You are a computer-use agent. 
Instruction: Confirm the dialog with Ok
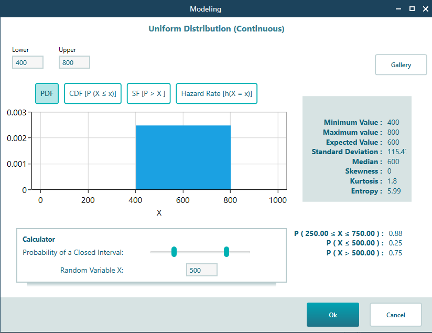pyautogui.click(x=332, y=315)
